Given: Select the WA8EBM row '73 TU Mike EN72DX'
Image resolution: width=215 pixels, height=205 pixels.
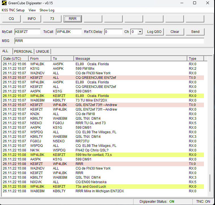Looking at the screenshot, I should 103,100.
